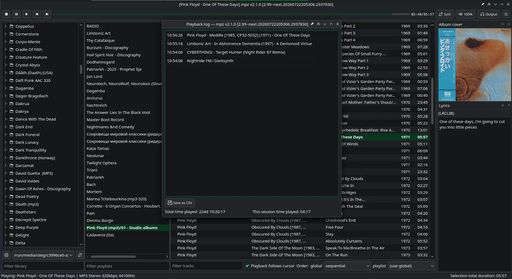Skip to the previous track

coord(37,14)
